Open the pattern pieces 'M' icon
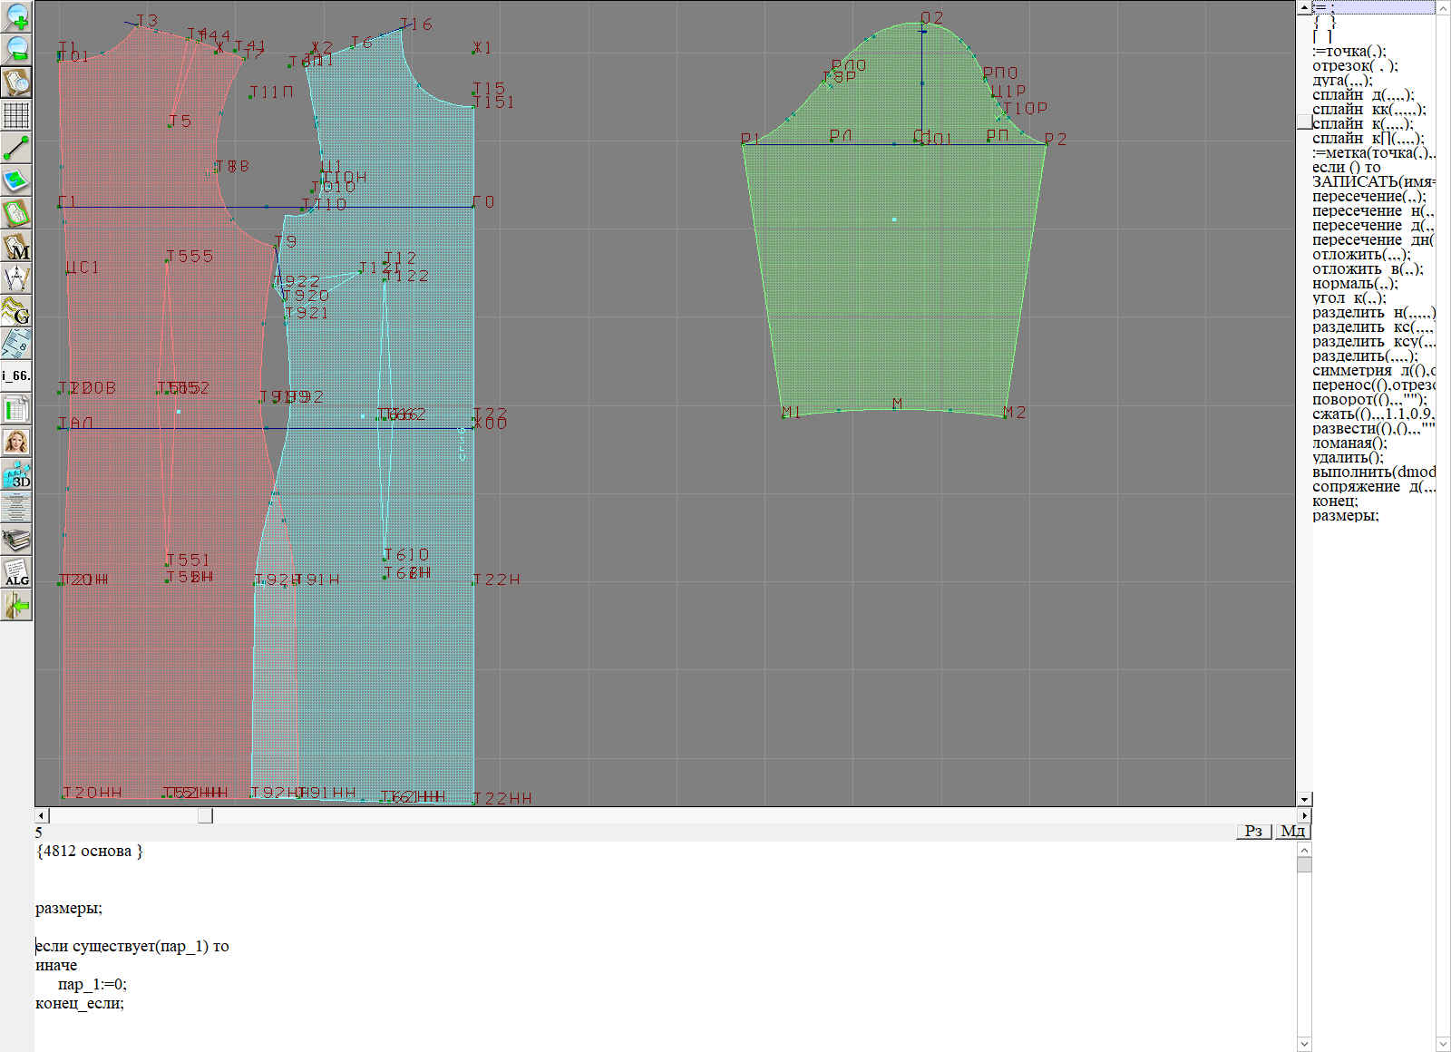The height and width of the screenshot is (1052, 1451). tap(16, 247)
